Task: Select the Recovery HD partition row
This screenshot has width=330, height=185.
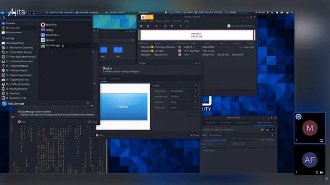Action: (x=197, y=54)
